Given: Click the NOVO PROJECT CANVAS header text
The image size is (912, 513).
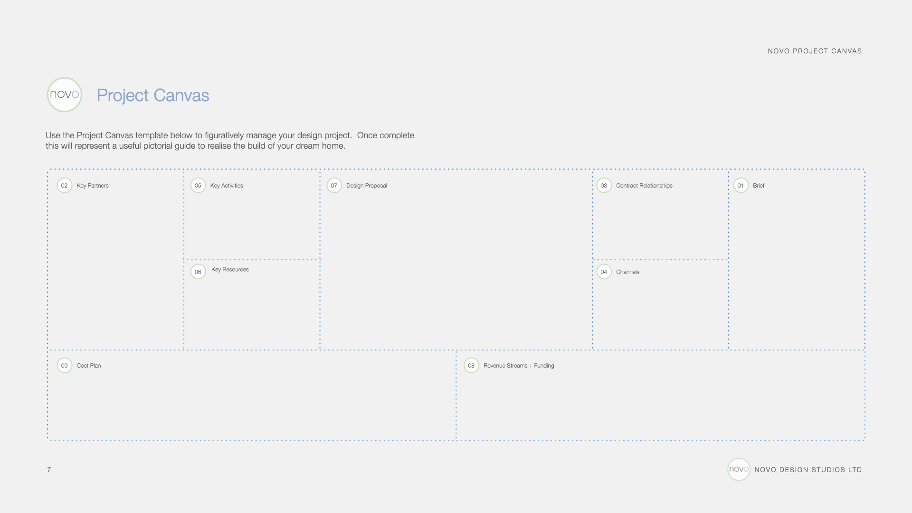Looking at the screenshot, I should tap(815, 51).
